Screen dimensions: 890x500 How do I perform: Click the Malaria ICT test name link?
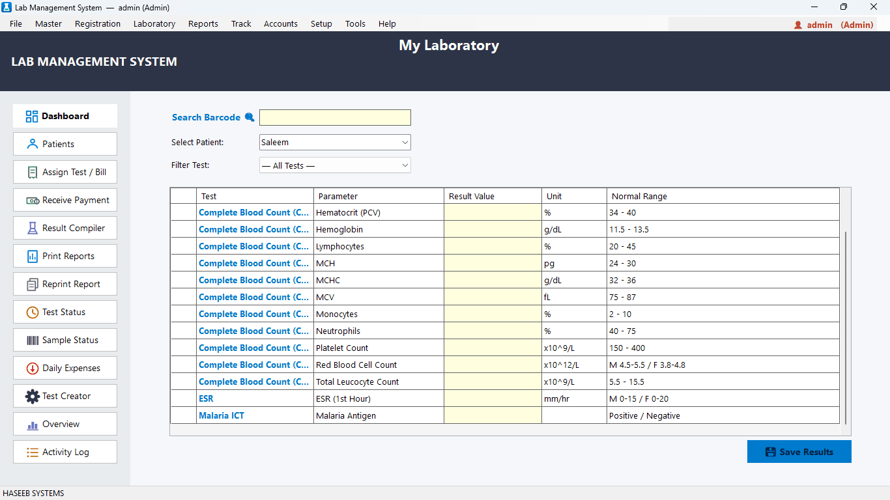(x=222, y=415)
